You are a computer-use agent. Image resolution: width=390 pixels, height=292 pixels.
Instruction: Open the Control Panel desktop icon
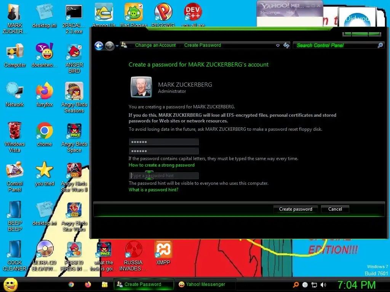point(15,177)
